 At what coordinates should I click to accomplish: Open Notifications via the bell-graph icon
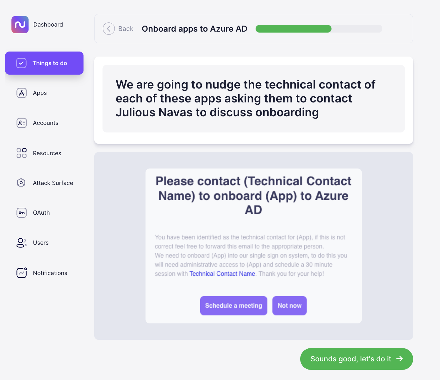tap(21, 273)
